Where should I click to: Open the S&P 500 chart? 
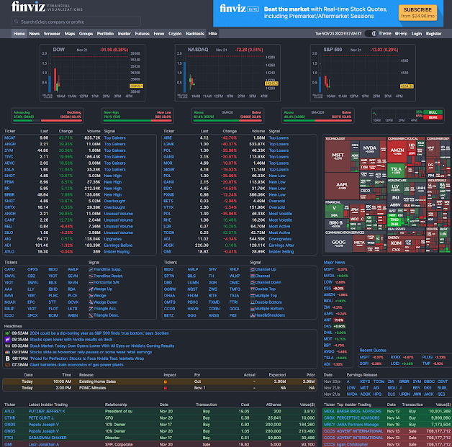[363, 73]
